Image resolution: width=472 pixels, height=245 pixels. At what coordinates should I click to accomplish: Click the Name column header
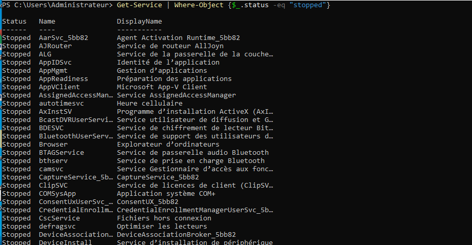coord(47,22)
